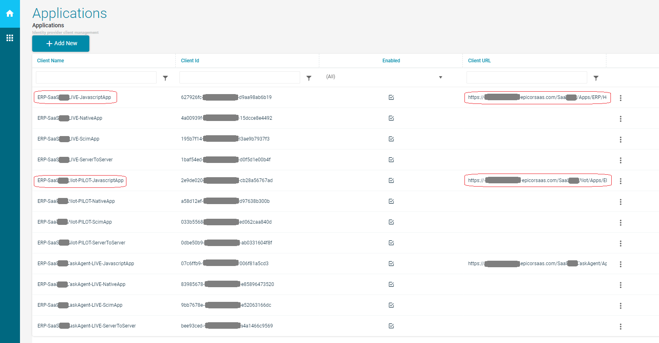Click the Home icon in sidebar
This screenshot has width=659, height=343.
click(x=10, y=13)
